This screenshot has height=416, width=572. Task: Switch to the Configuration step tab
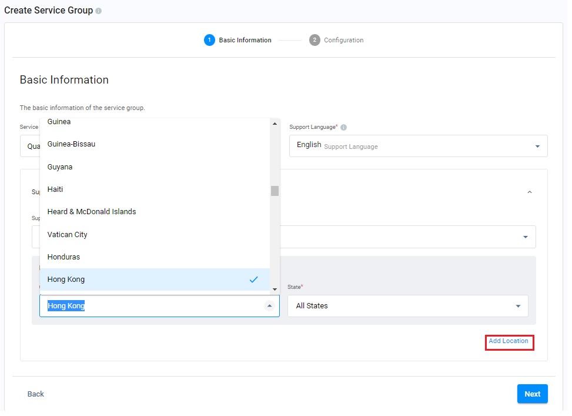[343, 40]
